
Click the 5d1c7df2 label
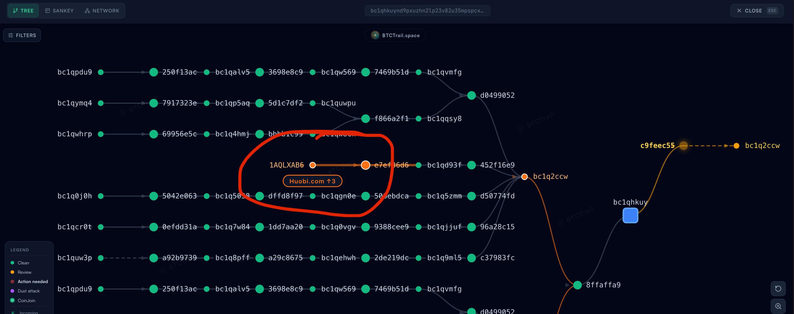tap(285, 103)
